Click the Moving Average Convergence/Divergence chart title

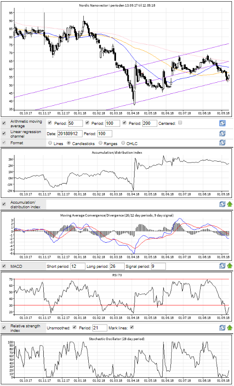click(x=117, y=215)
